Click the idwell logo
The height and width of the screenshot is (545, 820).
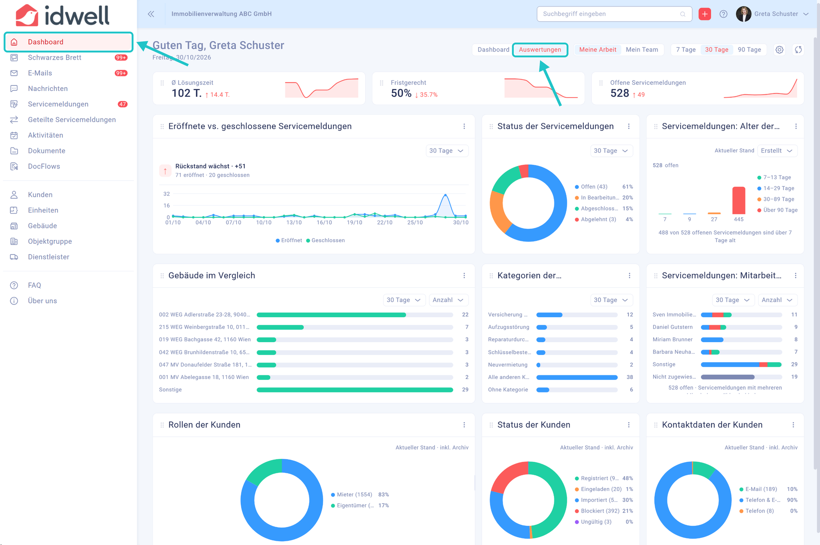(62, 15)
